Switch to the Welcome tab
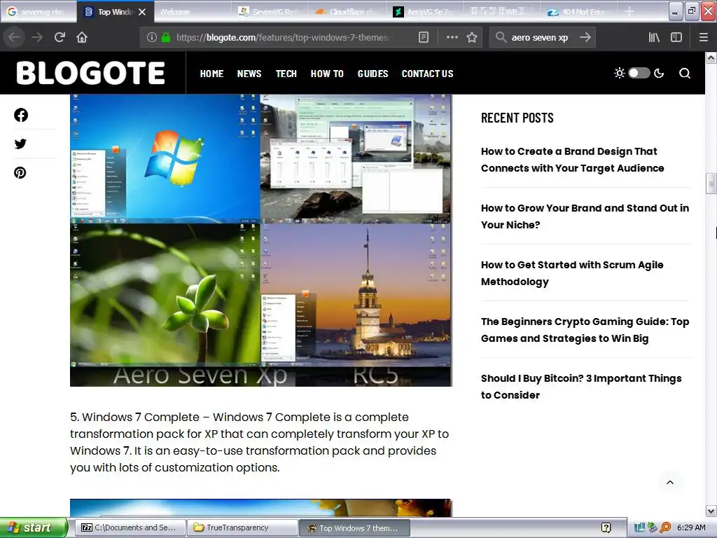Image resolution: width=717 pixels, height=538 pixels. (x=192, y=11)
